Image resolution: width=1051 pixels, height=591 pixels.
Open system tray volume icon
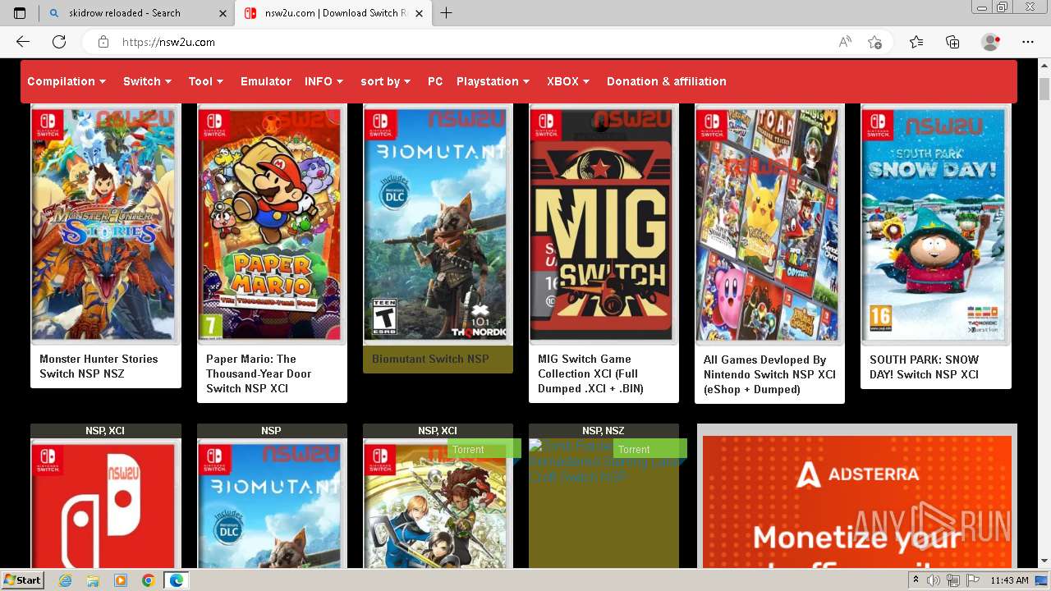(934, 580)
